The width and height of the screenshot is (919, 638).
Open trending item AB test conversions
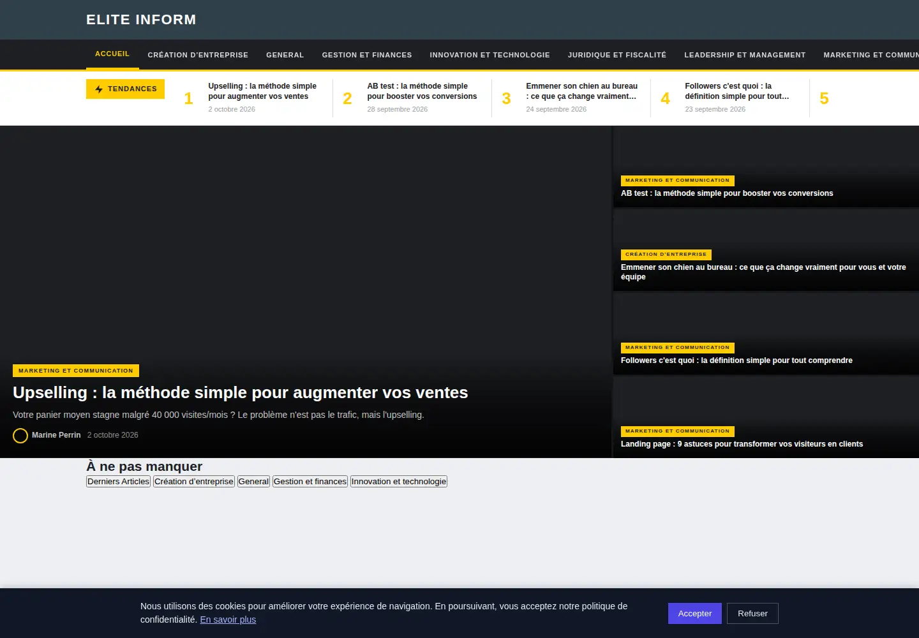(422, 91)
